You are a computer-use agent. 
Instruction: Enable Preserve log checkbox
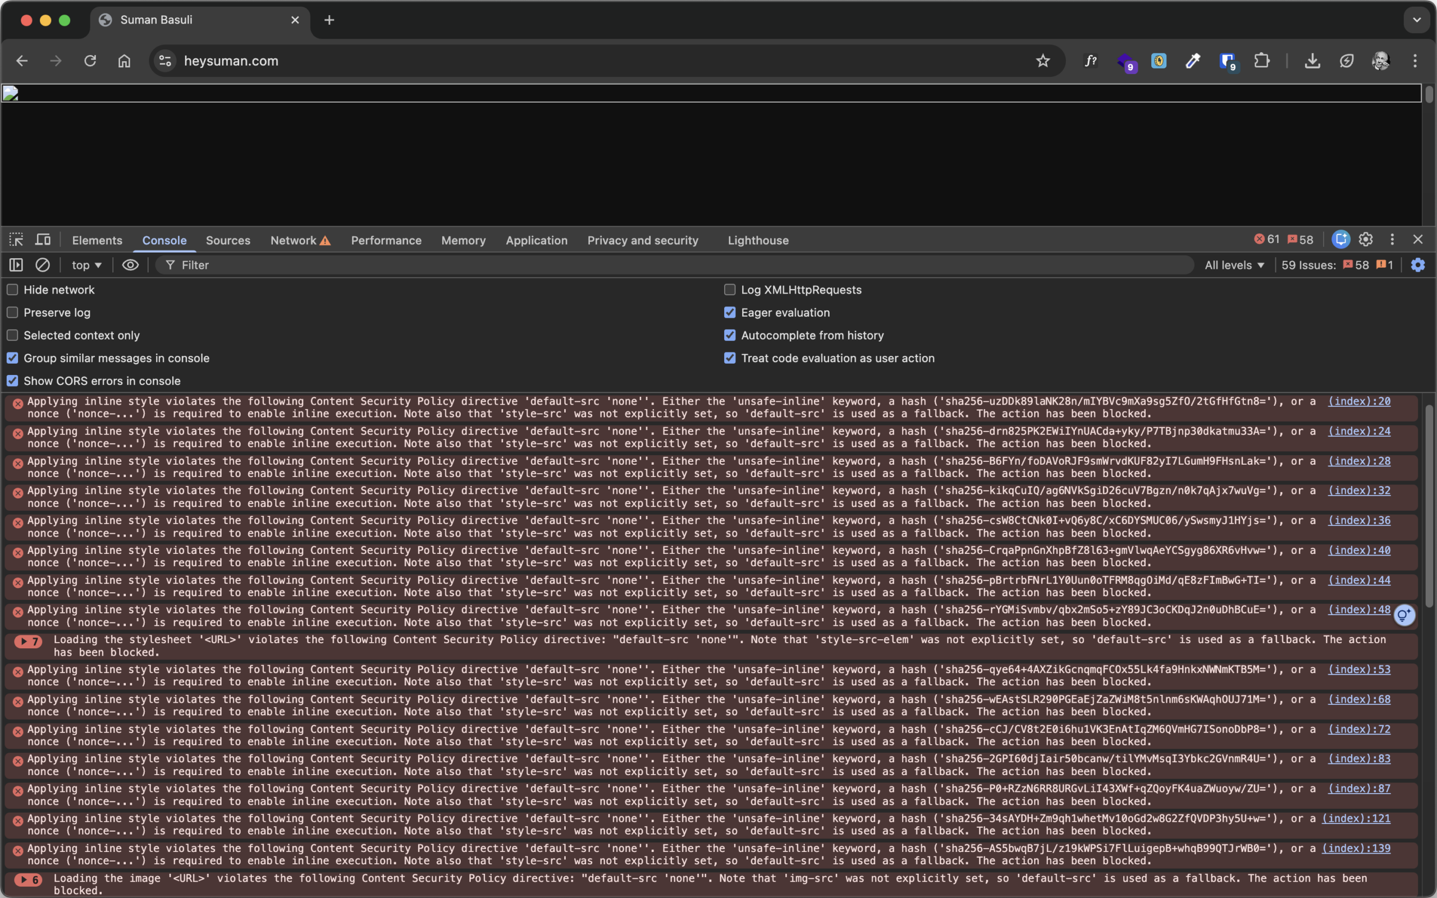[12, 313]
